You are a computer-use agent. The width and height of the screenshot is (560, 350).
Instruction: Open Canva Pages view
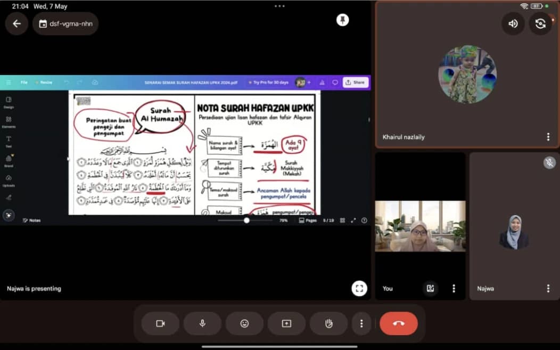coord(308,221)
